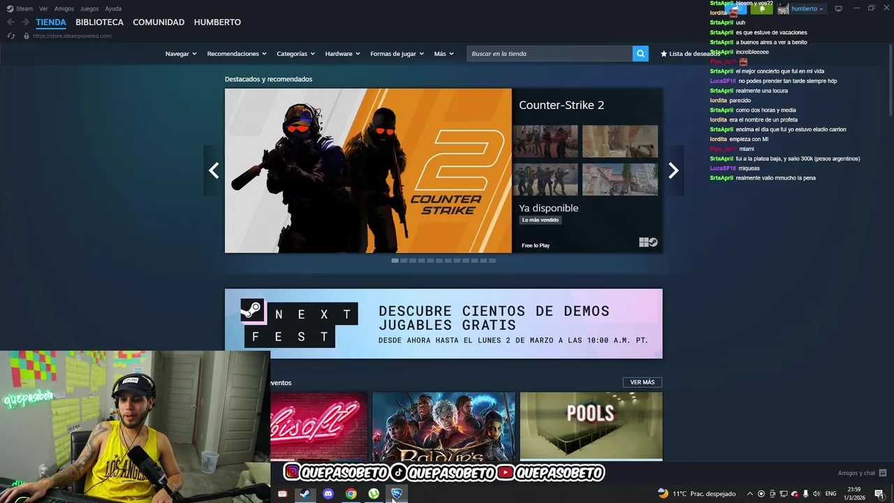
Task: Open the volume icon in system tray
Action: (816, 494)
